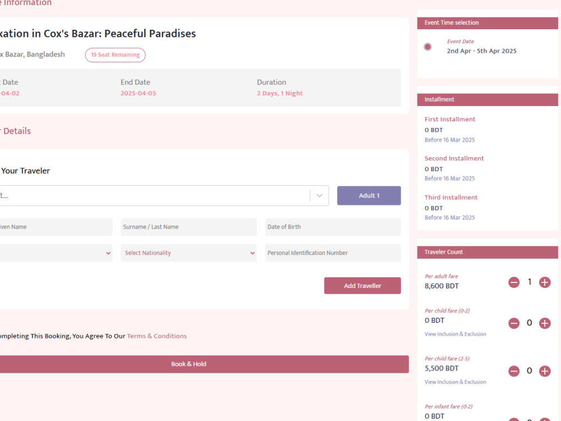561x421 pixels.
Task: Focus the Given Name field
Action: (56, 227)
